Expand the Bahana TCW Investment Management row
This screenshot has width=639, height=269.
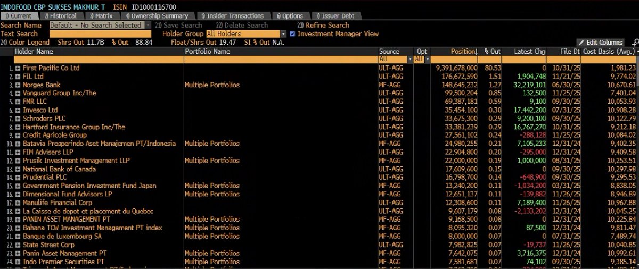(x=18, y=228)
